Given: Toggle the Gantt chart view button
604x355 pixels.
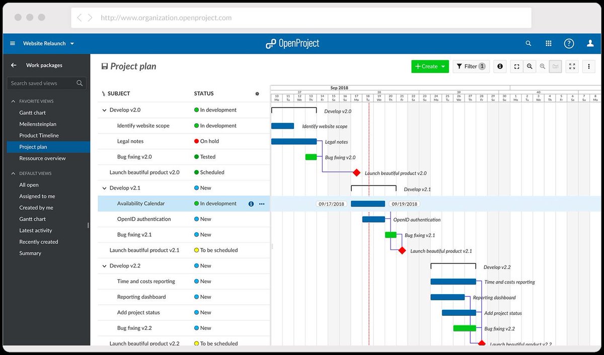Looking at the screenshot, I should click(x=555, y=66).
